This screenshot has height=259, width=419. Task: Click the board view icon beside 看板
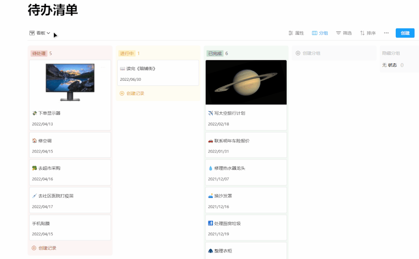click(x=31, y=33)
